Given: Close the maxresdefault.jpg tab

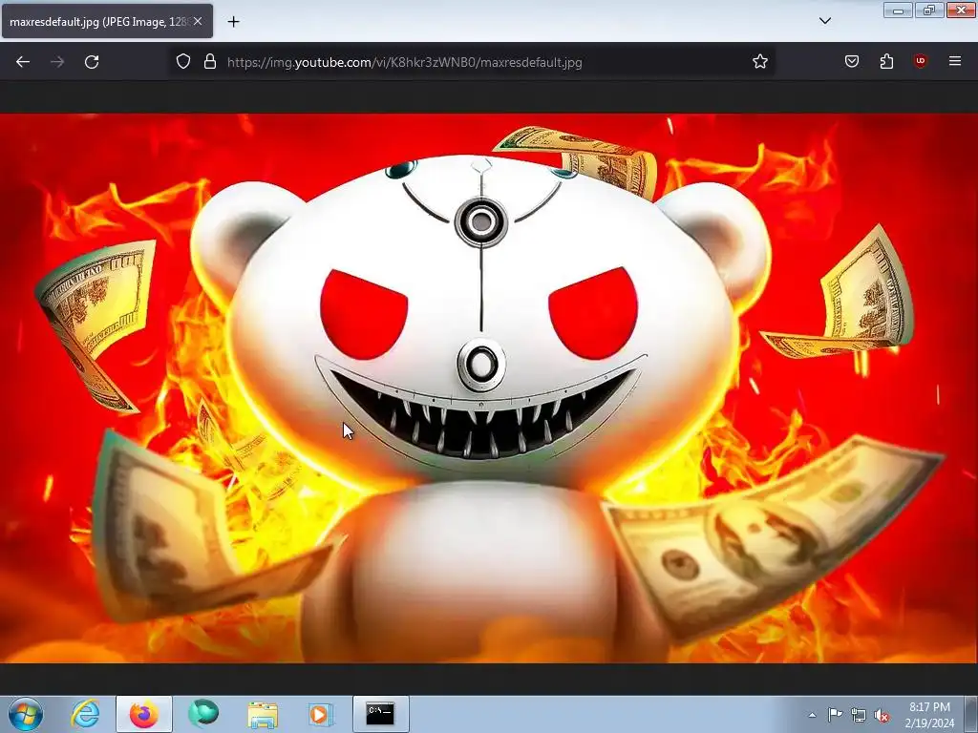Looking at the screenshot, I should click(x=198, y=21).
